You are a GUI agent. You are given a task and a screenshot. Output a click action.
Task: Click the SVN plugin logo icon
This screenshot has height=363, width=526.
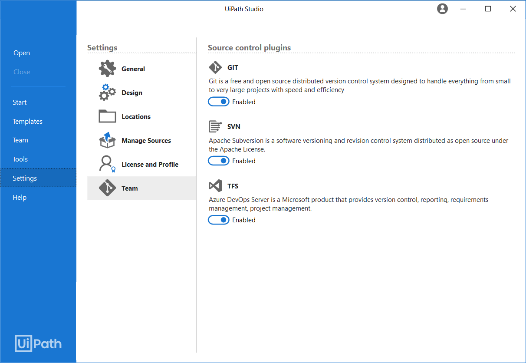click(x=215, y=127)
